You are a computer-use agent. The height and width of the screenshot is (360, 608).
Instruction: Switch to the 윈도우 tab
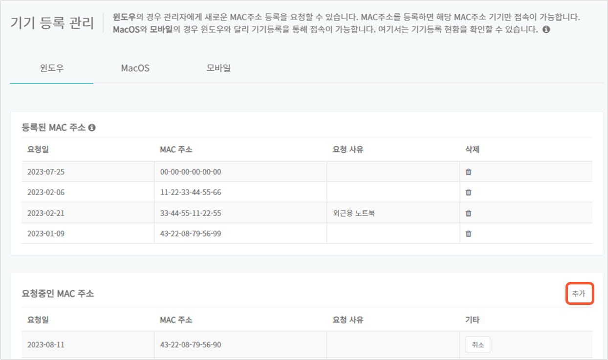(x=52, y=68)
